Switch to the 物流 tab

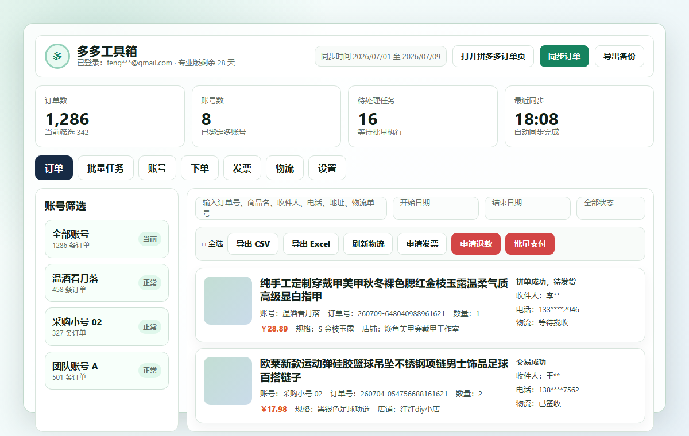(x=285, y=168)
